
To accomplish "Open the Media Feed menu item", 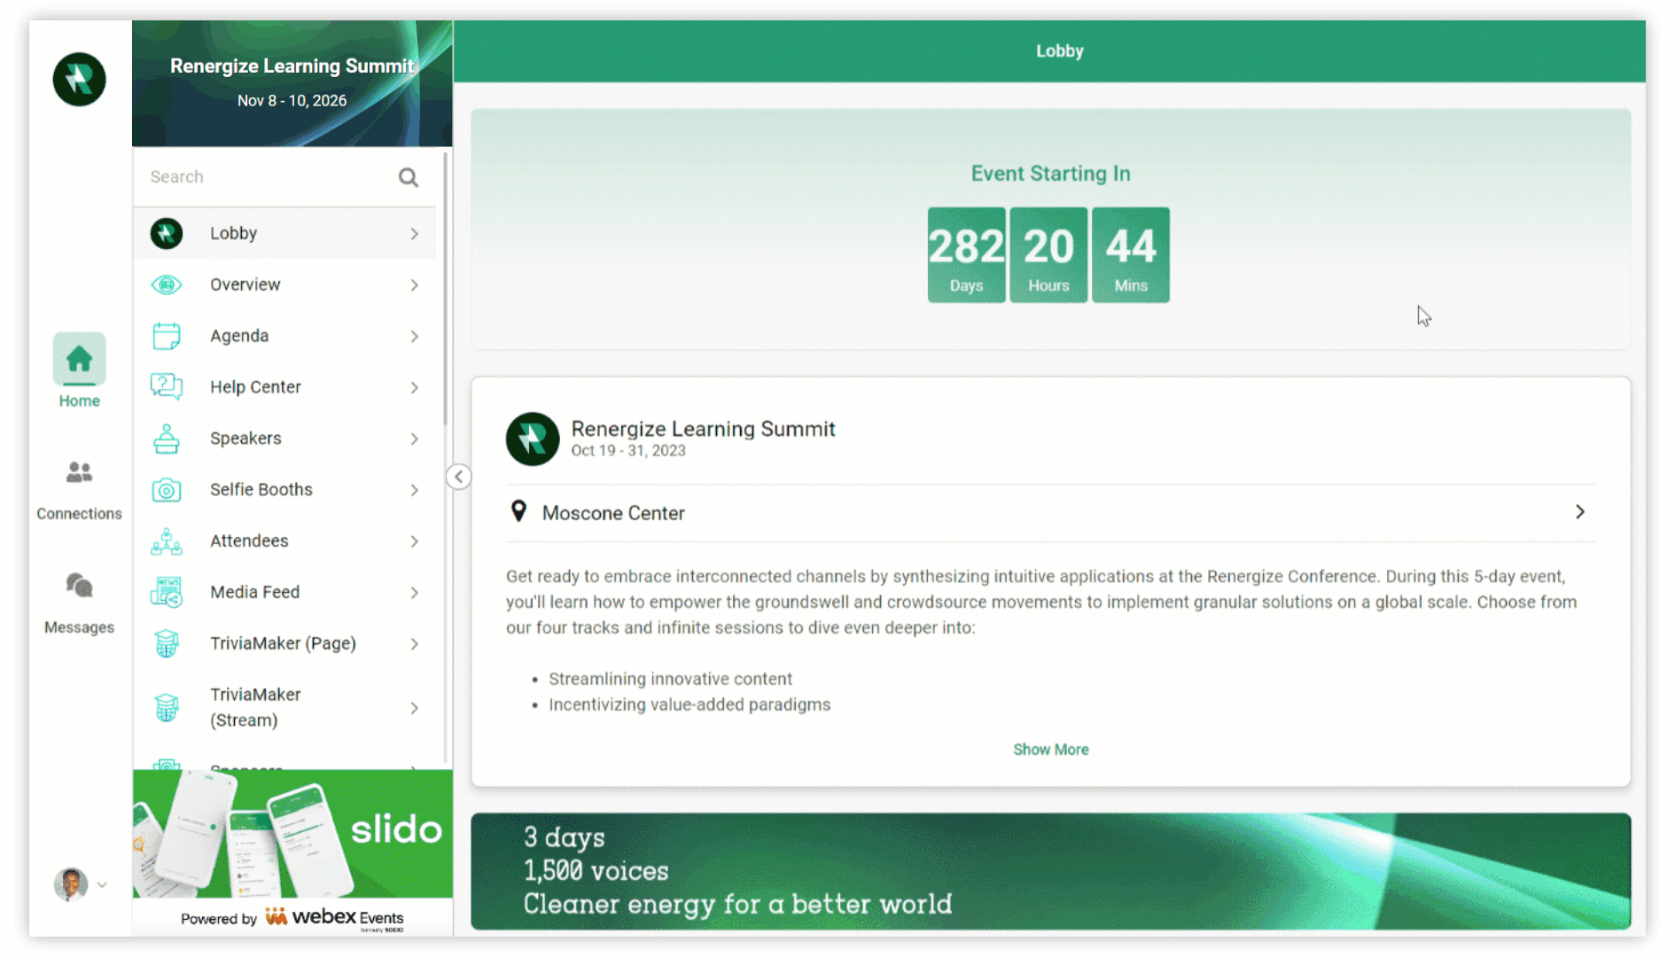I will [284, 592].
